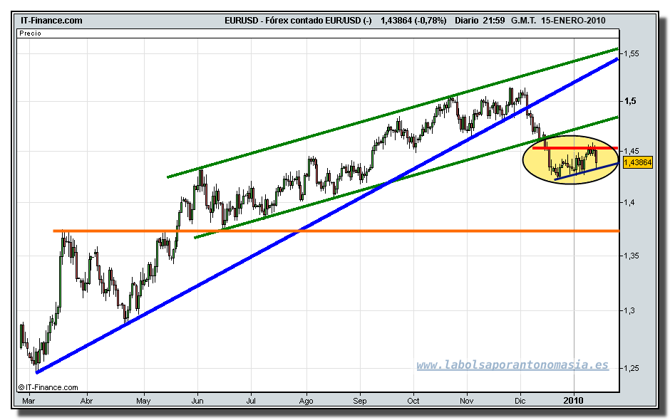
Task: Open the www.labolsaporantonomasia.es link
Action: 512,365
